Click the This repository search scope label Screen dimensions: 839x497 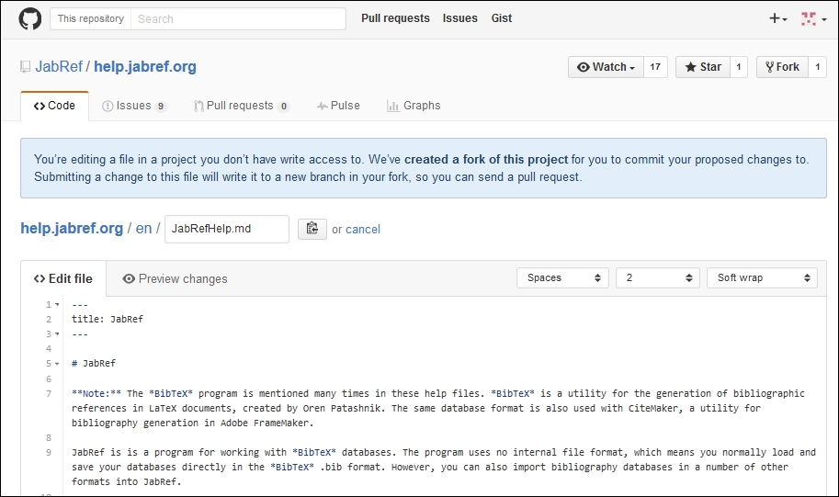click(x=90, y=18)
